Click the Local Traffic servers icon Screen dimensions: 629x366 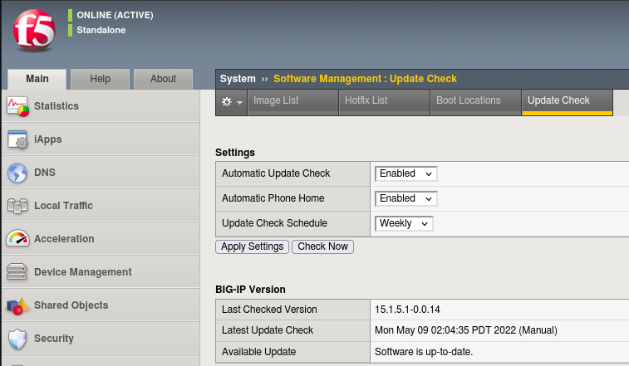point(17,206)
